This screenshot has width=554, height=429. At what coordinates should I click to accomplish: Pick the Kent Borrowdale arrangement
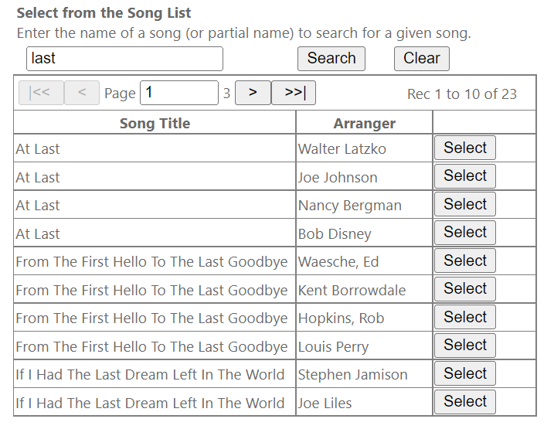point(464,289)
